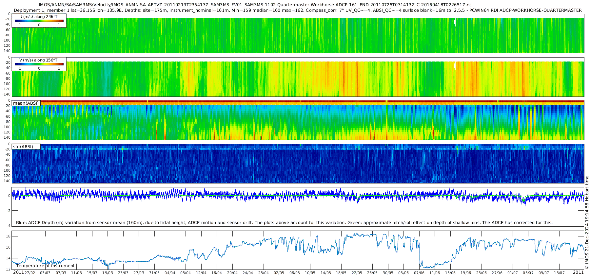Click the 13/07 date tick label
The height and width of the screenshot is (278, 590).
point(559,273)
